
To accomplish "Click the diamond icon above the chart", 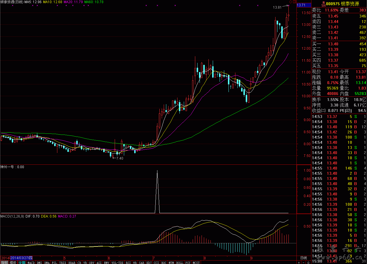I will [x=290, y=2].
